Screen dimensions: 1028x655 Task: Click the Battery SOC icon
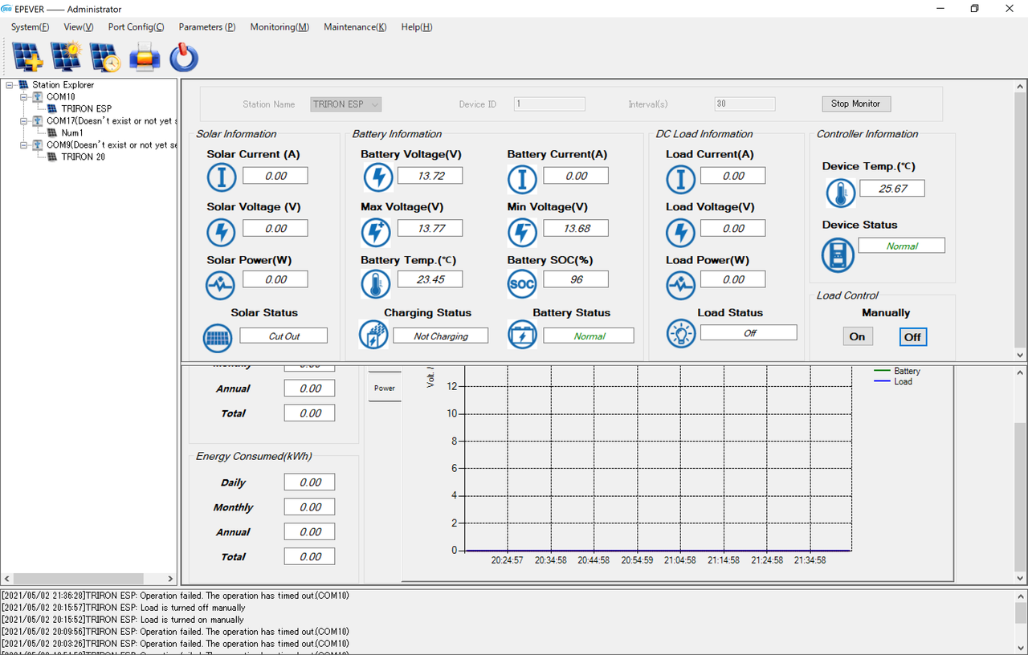click(522, 283)
